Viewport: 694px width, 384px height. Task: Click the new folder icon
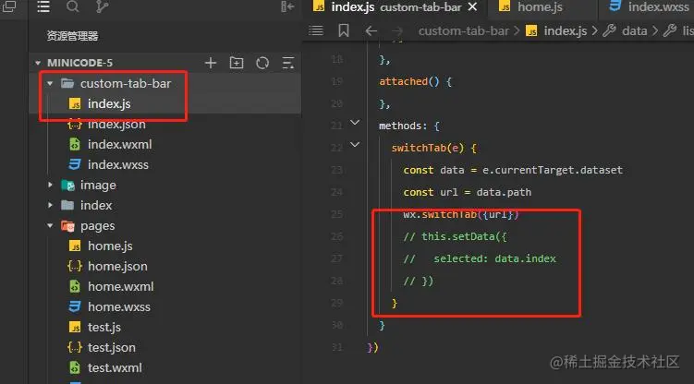point(237,63)
